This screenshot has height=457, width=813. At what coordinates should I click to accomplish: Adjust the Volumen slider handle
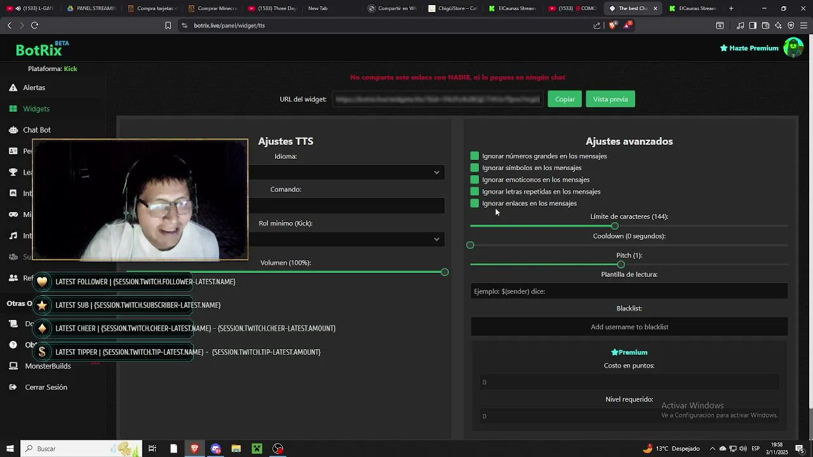[x=445, y=272]
